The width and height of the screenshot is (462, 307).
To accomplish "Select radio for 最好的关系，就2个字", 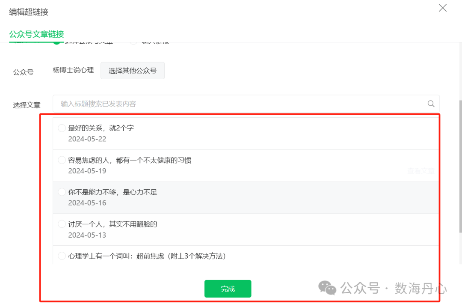I will tap(62, 128).
